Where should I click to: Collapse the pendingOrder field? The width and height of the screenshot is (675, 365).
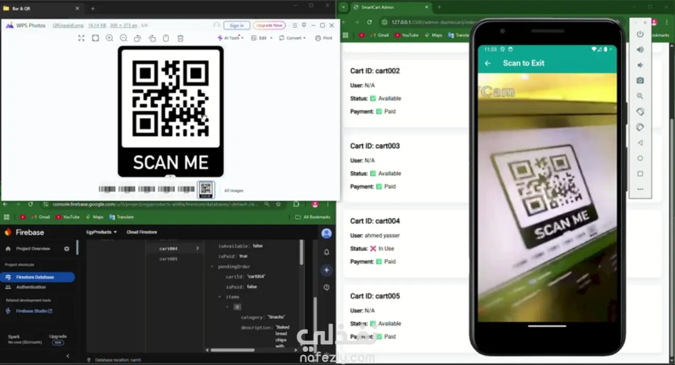(212, 267)
